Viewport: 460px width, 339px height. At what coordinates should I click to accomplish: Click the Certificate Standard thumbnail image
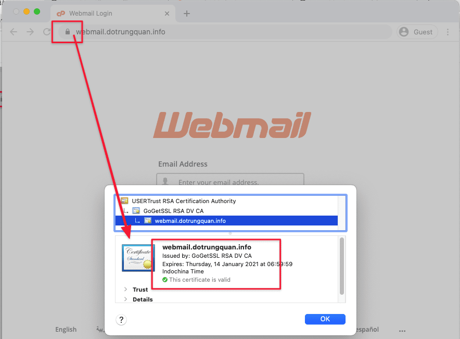point(138,258)
